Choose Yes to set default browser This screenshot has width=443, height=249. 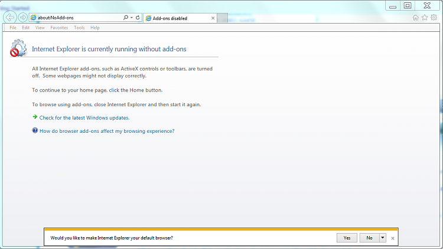coord(347,238)
